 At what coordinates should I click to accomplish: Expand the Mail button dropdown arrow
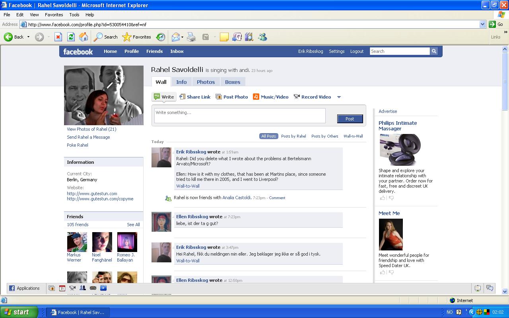coord(182,37)
